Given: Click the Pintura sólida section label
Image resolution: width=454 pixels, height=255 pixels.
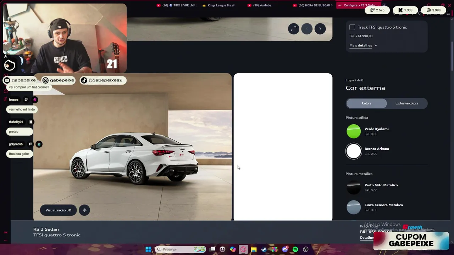Looking at the screenshot, I should 357,118.
